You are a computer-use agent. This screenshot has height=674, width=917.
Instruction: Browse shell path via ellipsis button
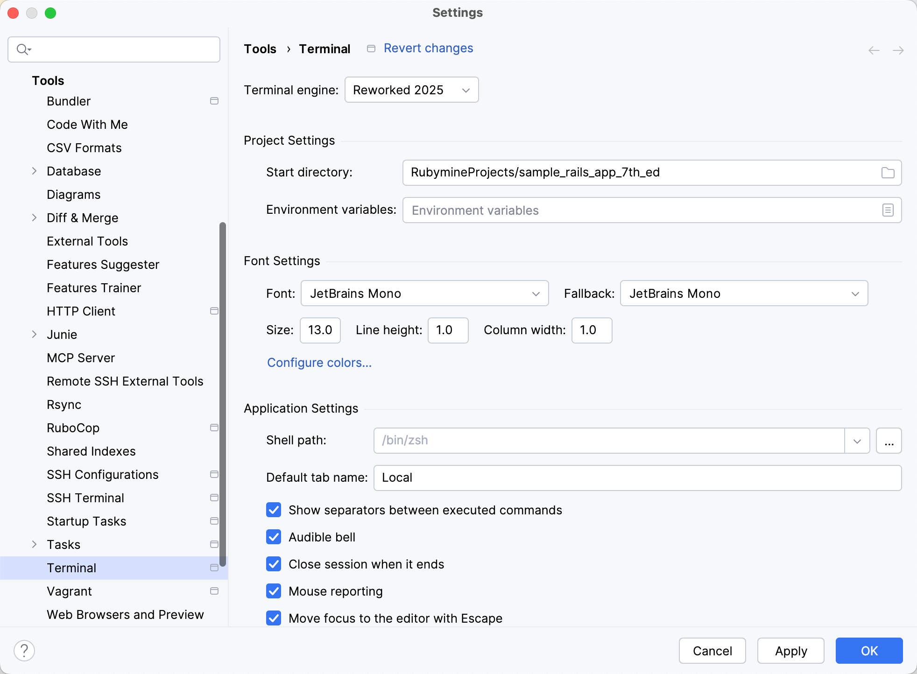(889, 440)
